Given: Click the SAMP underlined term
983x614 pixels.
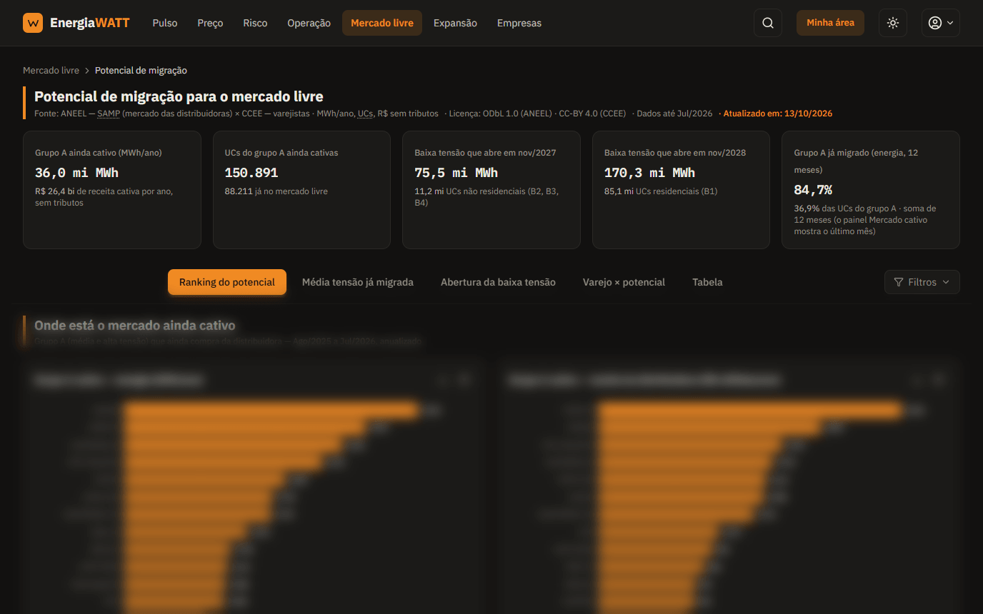Looking at the screenshot, I should (x=109, y=114).
